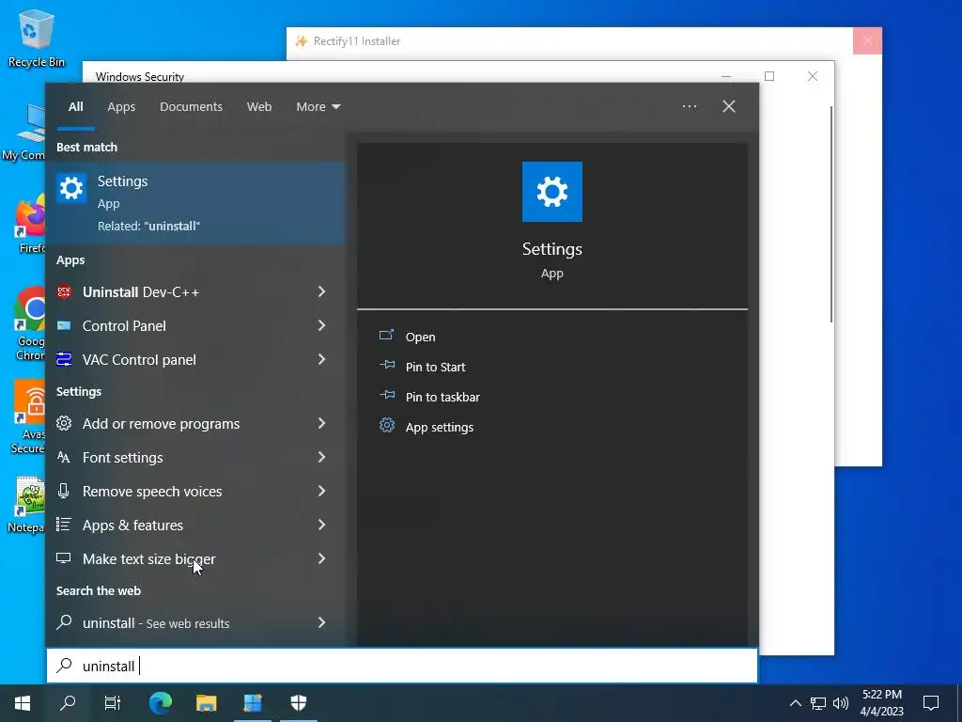Viewport: 962px width, 722px height.
Task: Click the microphone icon for Remove speech voices
Action: point(64,491)
